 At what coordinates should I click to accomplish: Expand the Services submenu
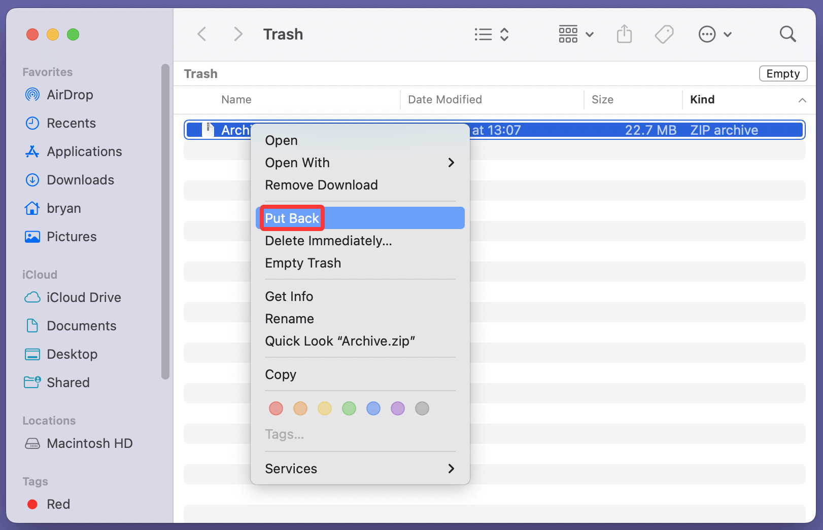[291, 469]
